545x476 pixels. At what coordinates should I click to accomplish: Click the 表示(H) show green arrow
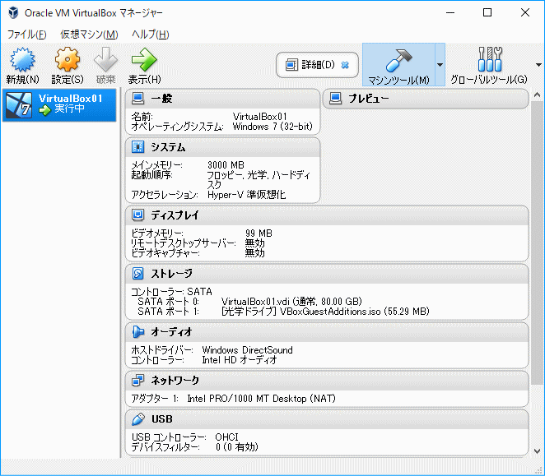click(144, 59)
